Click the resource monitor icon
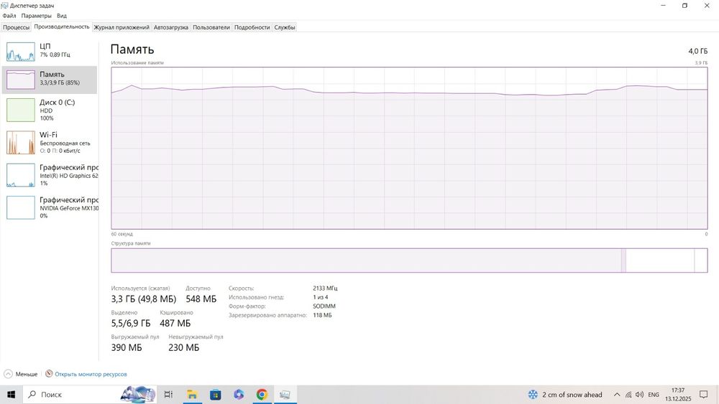 (x=49, y=374)
